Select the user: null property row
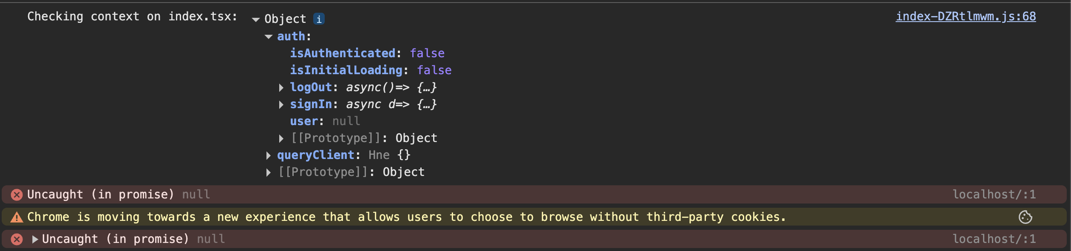Screen dimensions: 1071x251 pyautogui.click(x=325, y=121)
